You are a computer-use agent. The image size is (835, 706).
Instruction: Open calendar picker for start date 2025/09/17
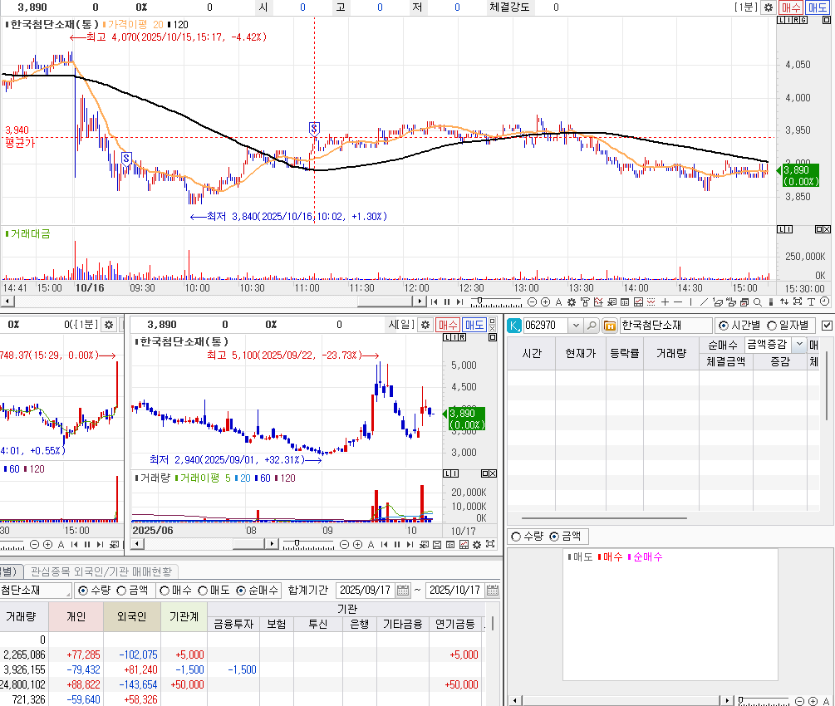tap(403, 590)
